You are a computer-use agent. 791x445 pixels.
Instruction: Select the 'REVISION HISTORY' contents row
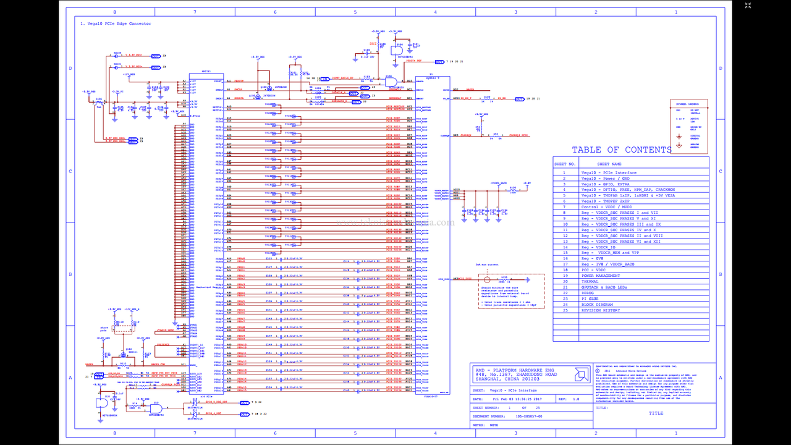point(631,310)
